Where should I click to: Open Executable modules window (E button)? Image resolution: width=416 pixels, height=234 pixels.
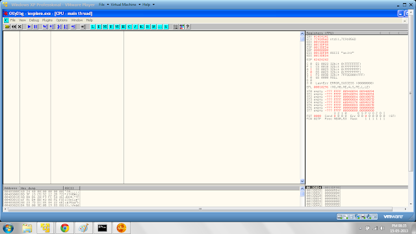click(99, 27)
